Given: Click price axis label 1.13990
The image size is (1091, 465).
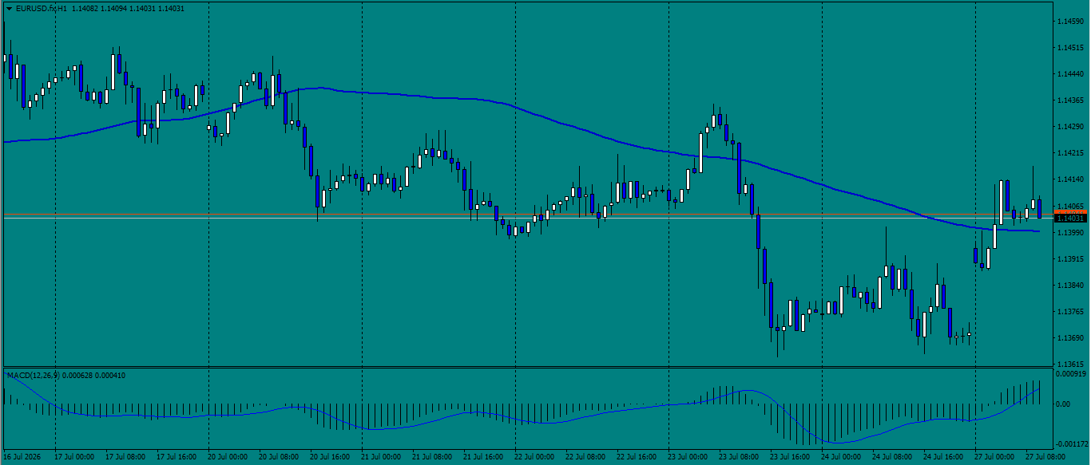Looking at the screenshot, I should pyautogui.click(x=1069, y=232).
